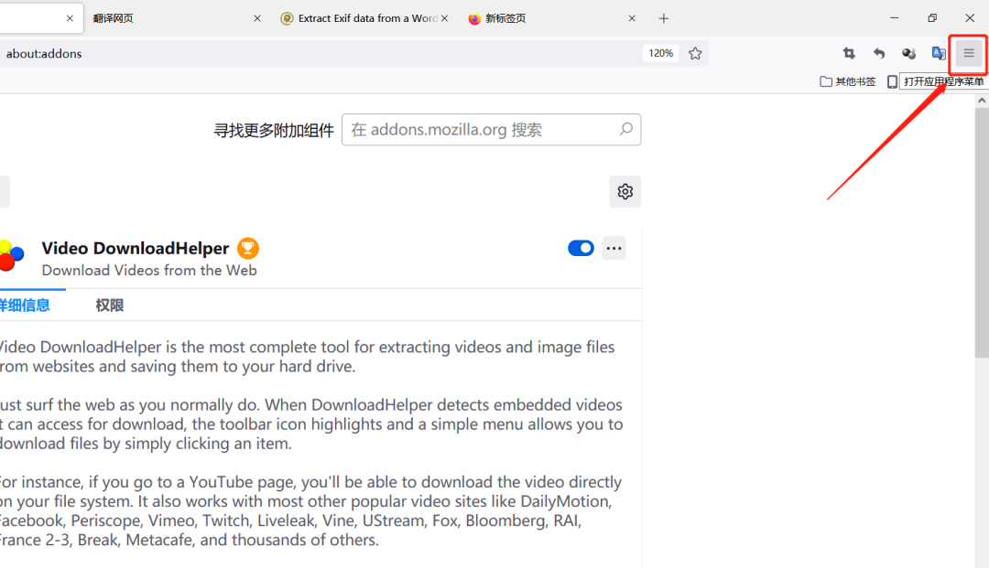Click the search magnifier in addons search box
989x568 pixels.
click(625, 129)
